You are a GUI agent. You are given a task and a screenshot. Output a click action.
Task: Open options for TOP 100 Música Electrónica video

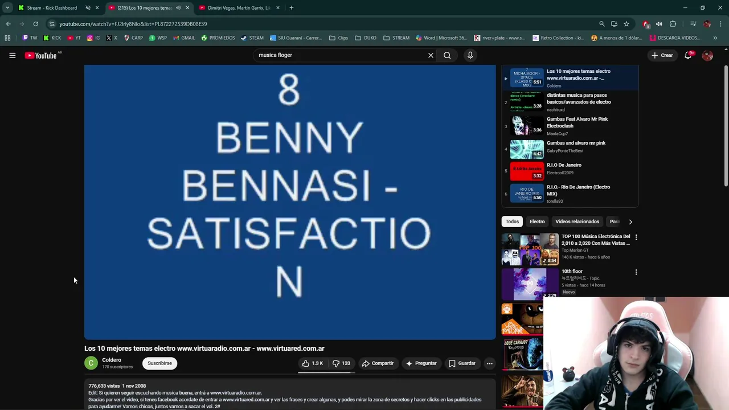(636, 237)
